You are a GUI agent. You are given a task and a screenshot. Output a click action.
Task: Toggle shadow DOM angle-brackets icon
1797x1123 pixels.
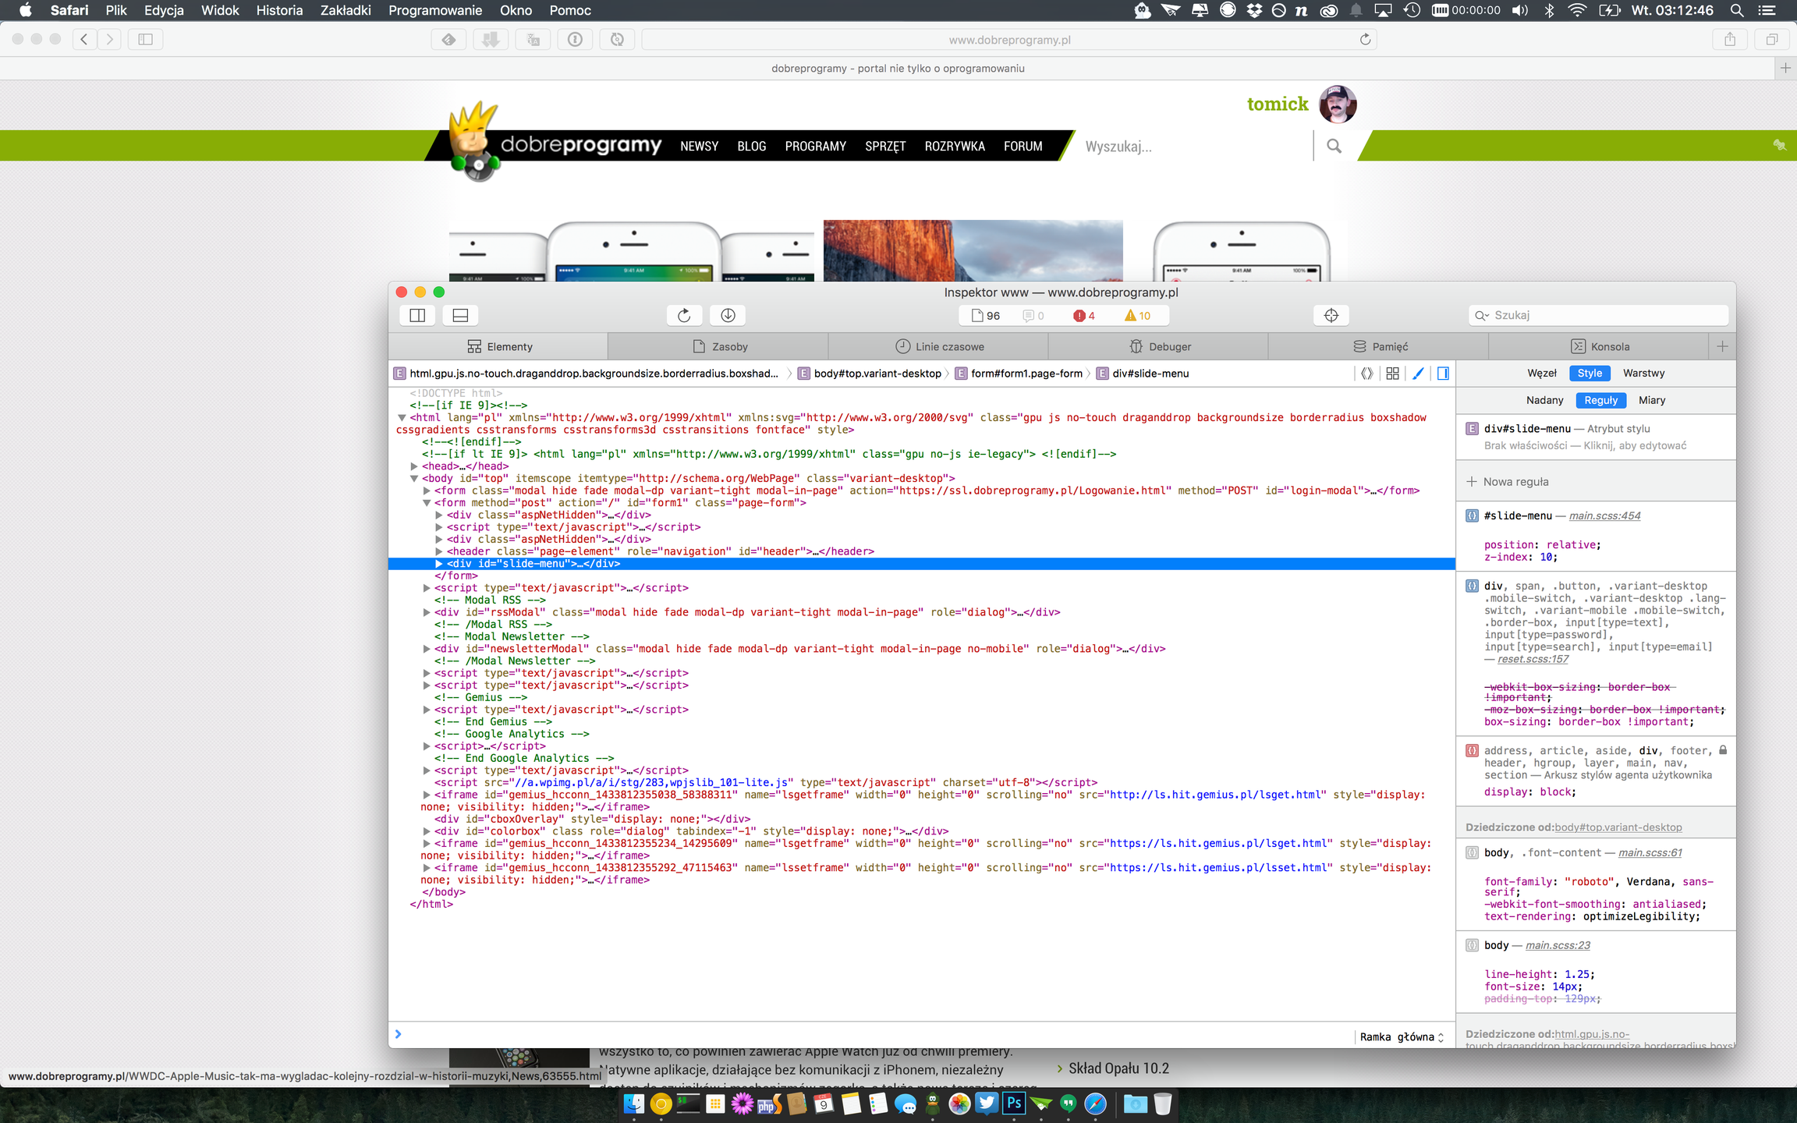pyautogui.click(x=1366, y=374)
